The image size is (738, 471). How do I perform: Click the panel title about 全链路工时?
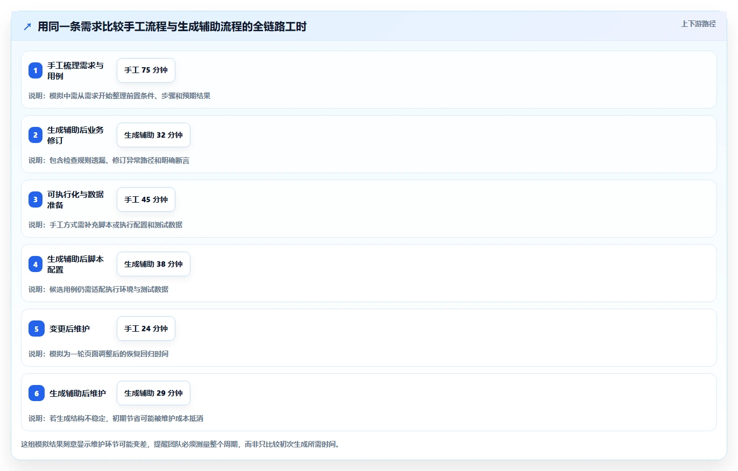[x=172, y=27]
